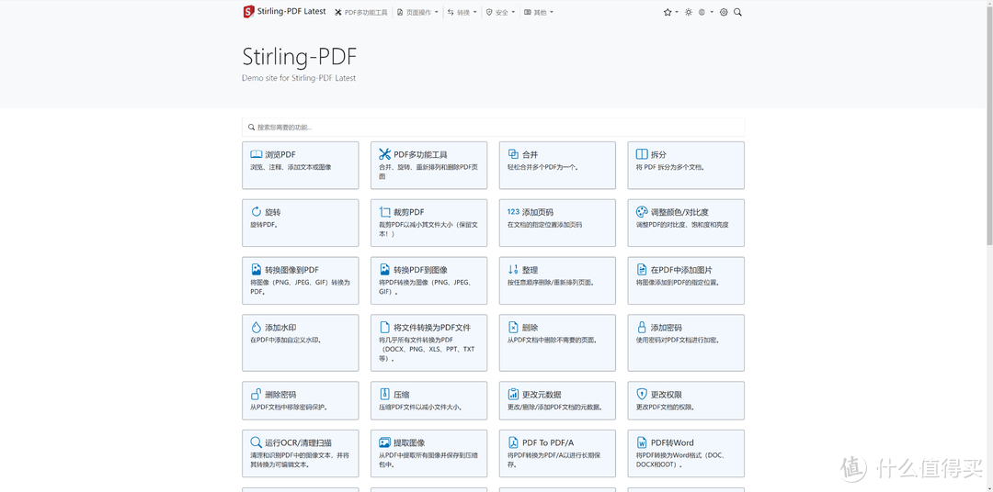993x492 pixels.
Task: Expand the 转换 navbar dropdown
Action: pyautogui.click(x=462, y=12)
